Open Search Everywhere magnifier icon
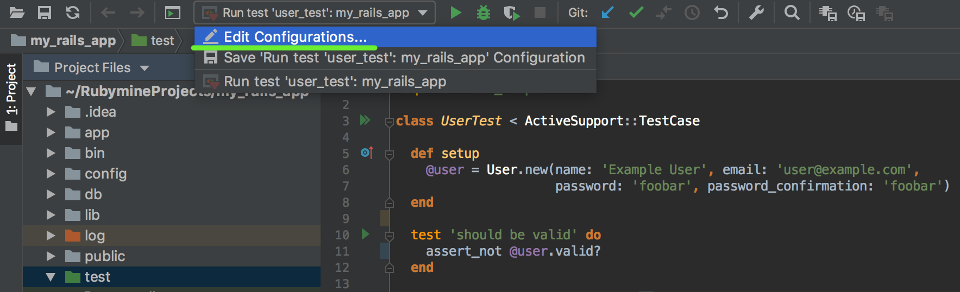Screen dimensions: 960x292 coord(792,12)
